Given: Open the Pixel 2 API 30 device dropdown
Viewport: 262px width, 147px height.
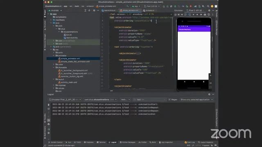Looking at the screenshot, I should tap(152, 6).
